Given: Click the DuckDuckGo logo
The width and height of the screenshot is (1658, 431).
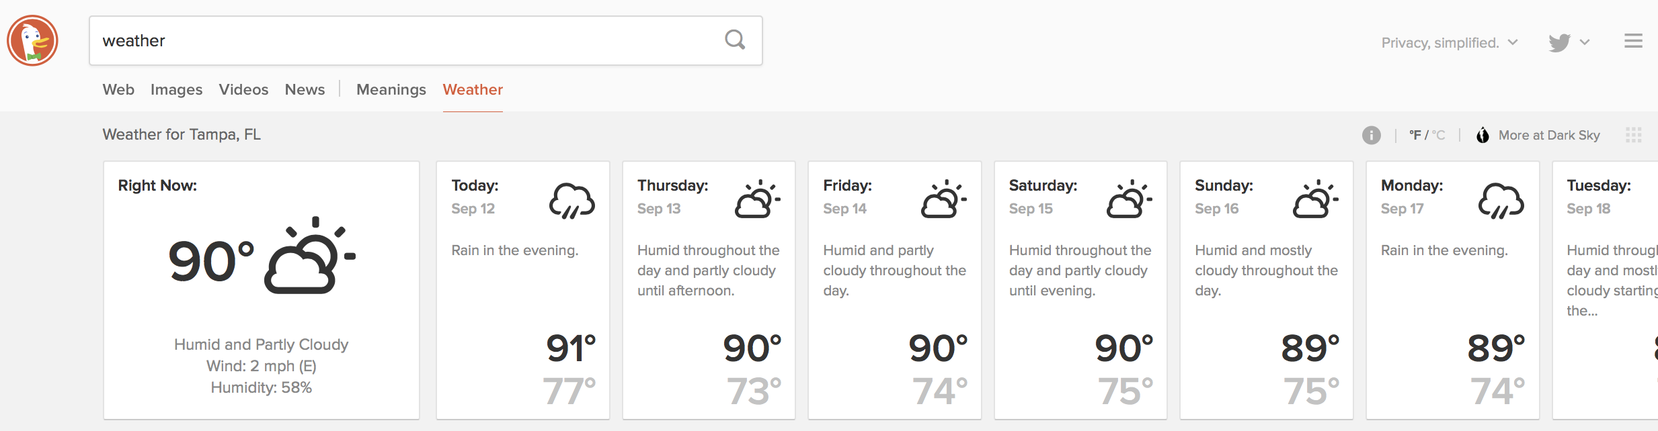Looking at the screenshot, I should pos(33,40).
